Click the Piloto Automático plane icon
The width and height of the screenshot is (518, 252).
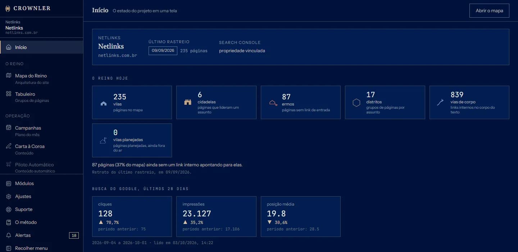(x=9, y=165)
